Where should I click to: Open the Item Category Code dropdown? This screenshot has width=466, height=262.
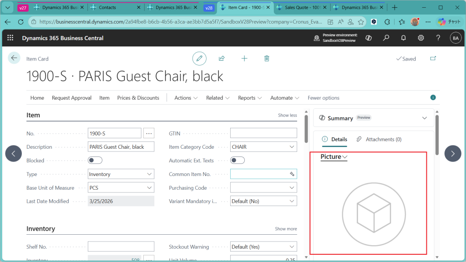(292, 147)
